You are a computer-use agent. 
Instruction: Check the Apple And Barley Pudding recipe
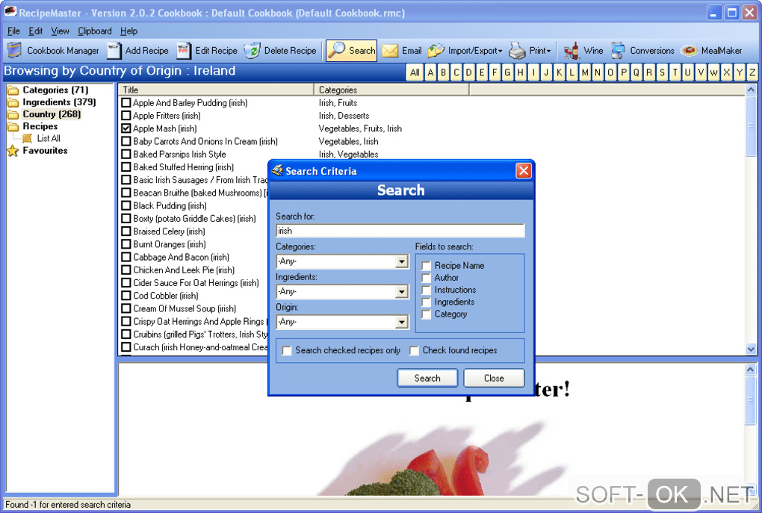pyautogui.click(x=126, y=103)
